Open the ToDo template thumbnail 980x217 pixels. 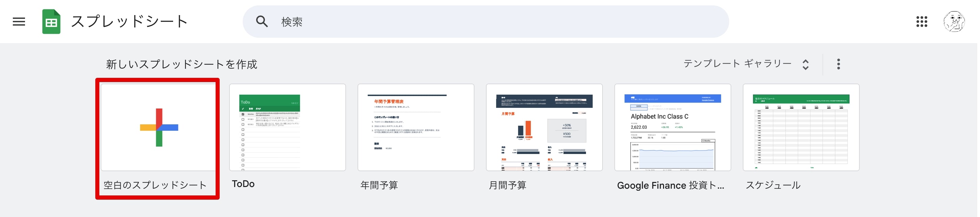click(x=288, y=127)
